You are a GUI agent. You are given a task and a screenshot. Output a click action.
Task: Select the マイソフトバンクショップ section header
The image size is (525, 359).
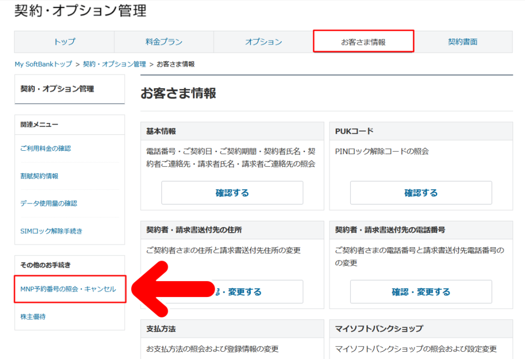379,328
